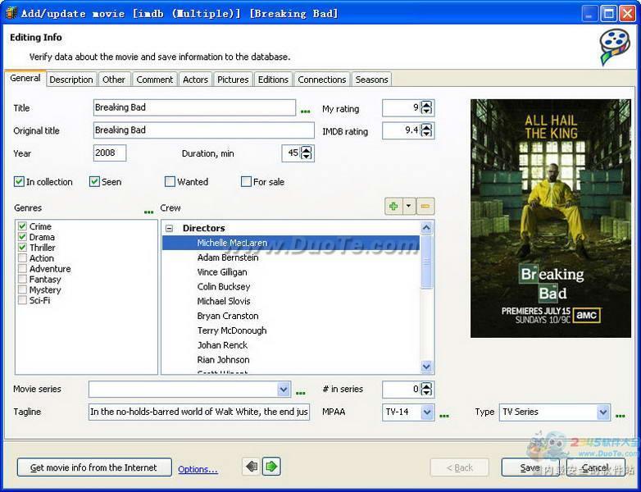Click the Year input field
The height and width of the screenshot is (492, 641).
pyautogui.click(x=110, y=153)
